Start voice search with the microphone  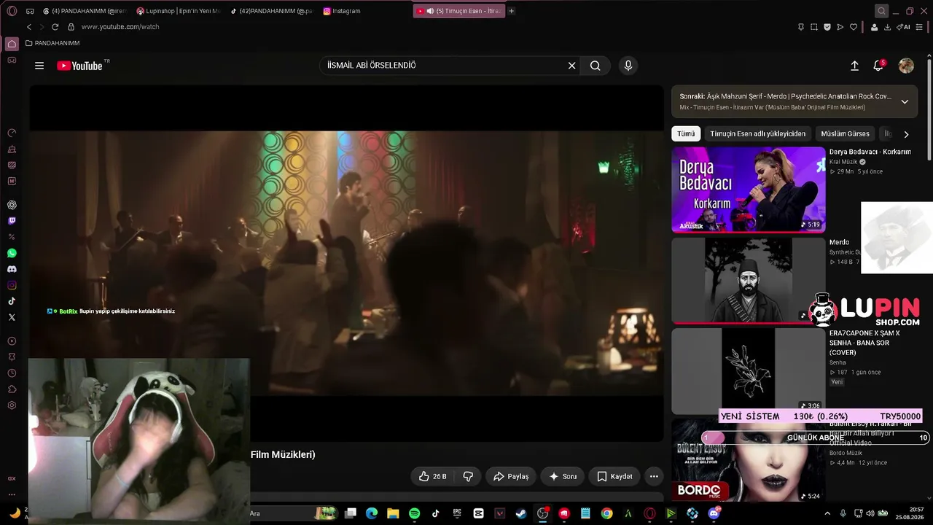pos(628,66)
